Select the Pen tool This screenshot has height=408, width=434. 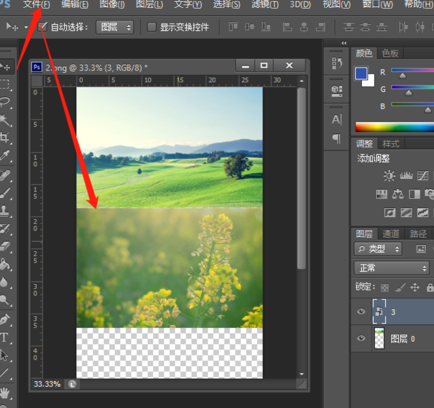[x=5, y=319]
